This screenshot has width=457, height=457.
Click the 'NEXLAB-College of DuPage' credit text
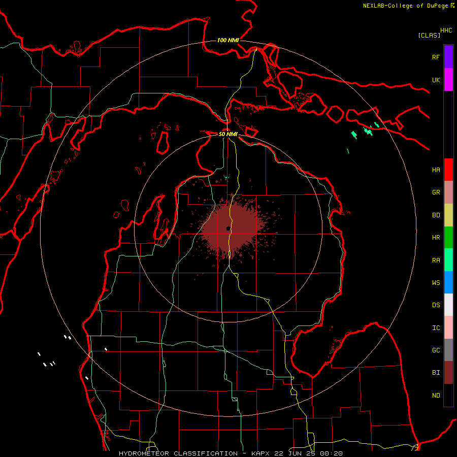405,6
